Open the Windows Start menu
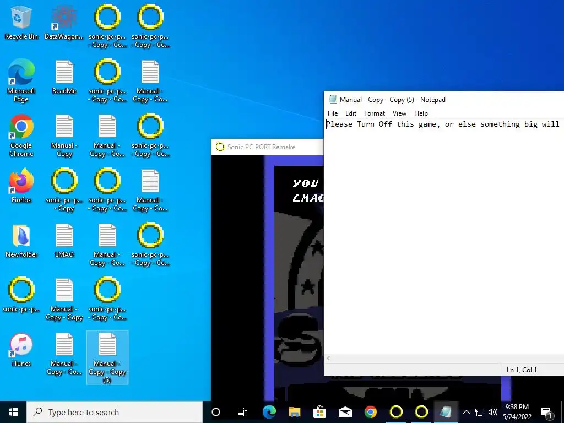This screenshot has width=564, height=423. pos(13,412)
